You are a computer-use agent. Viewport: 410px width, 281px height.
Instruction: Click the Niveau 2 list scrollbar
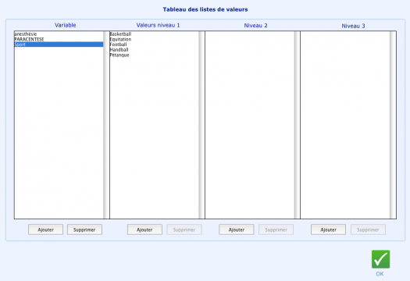(x=297, y=125)
